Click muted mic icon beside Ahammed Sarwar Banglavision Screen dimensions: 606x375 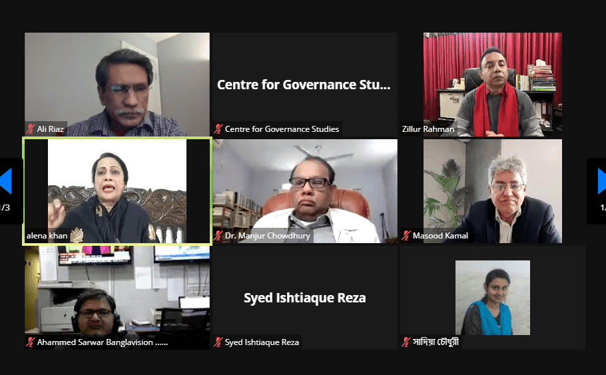30,342
